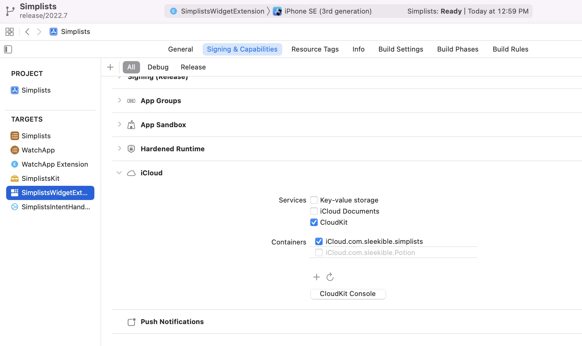
Task: Click the SimplistsIntentHand target icon
Action: pyautogui.click(x=14, y=207)
